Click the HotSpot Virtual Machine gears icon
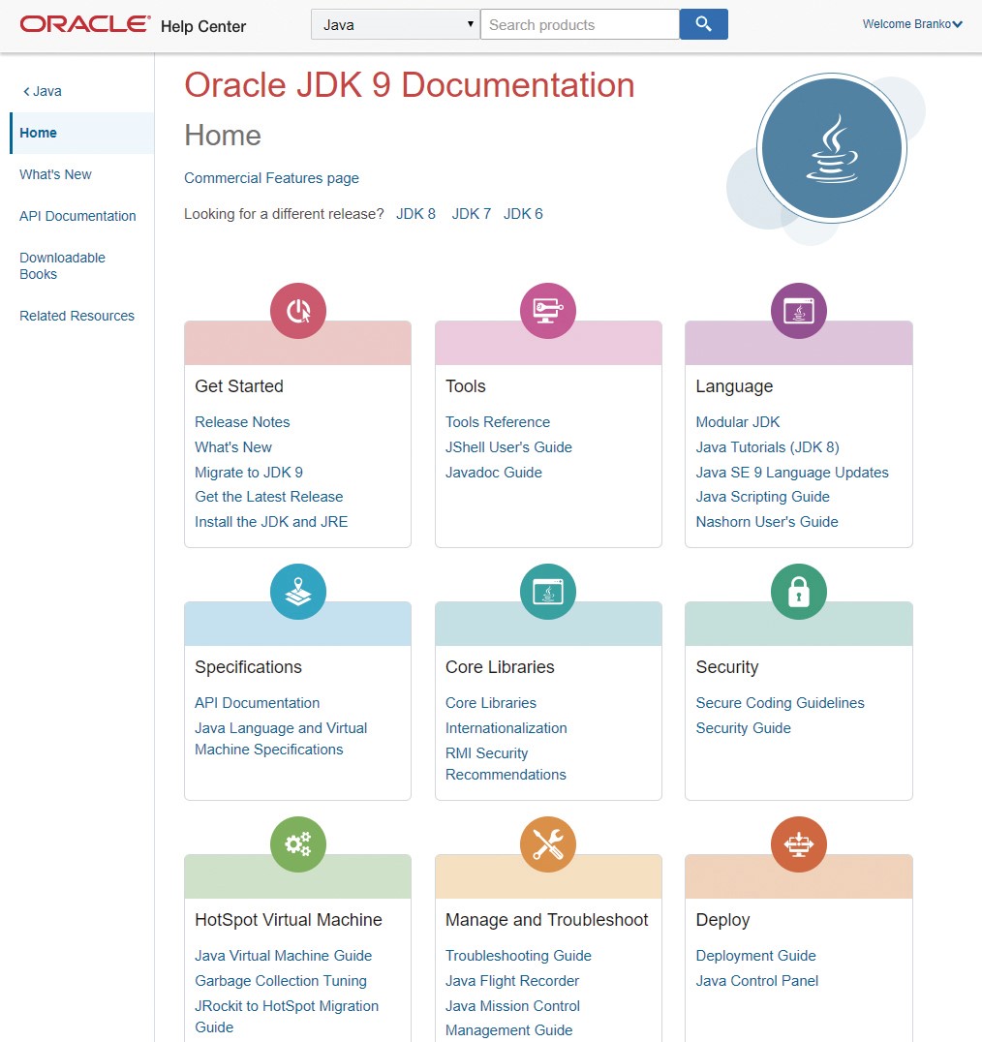 297,844
